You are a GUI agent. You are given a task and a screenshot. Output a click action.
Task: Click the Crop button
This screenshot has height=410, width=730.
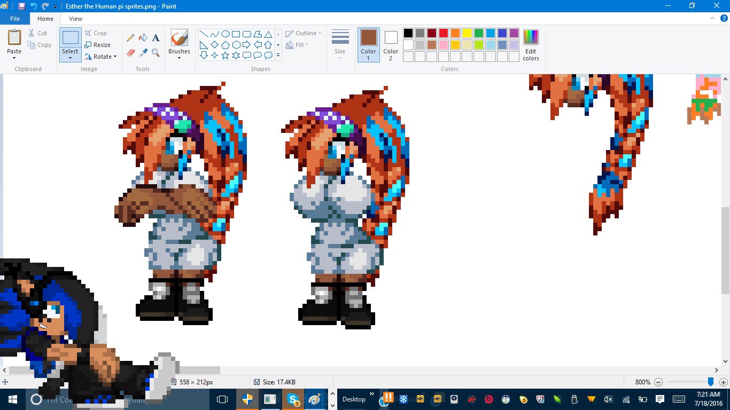(x=96, y=33)
